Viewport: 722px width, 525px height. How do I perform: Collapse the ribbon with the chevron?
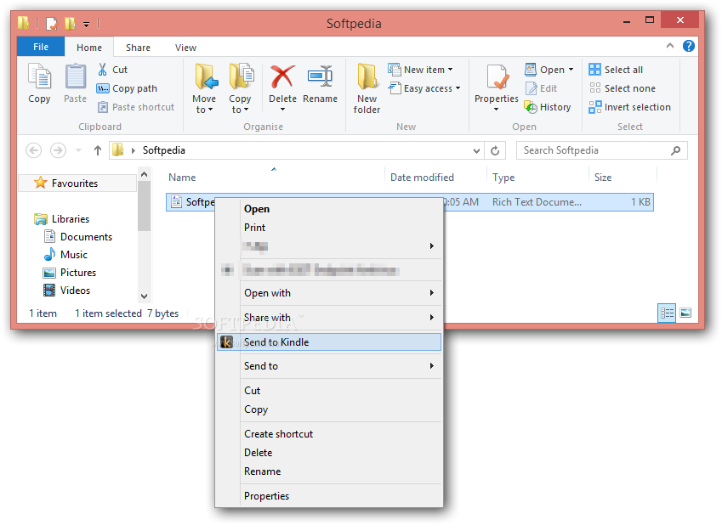click(670, 46)
